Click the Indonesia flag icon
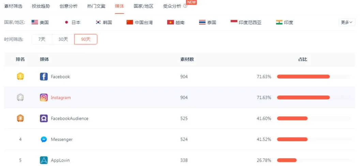 234,22
